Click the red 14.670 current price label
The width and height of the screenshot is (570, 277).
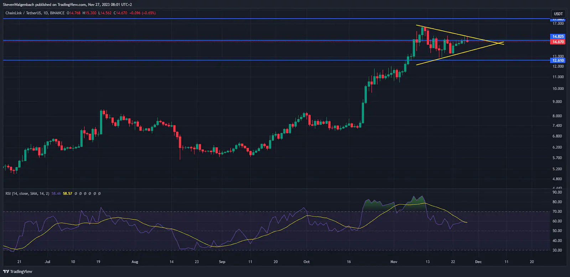click(x=558, y=42)
